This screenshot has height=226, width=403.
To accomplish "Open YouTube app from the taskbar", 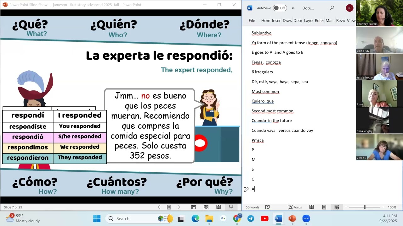I will (x=264, y=218).
